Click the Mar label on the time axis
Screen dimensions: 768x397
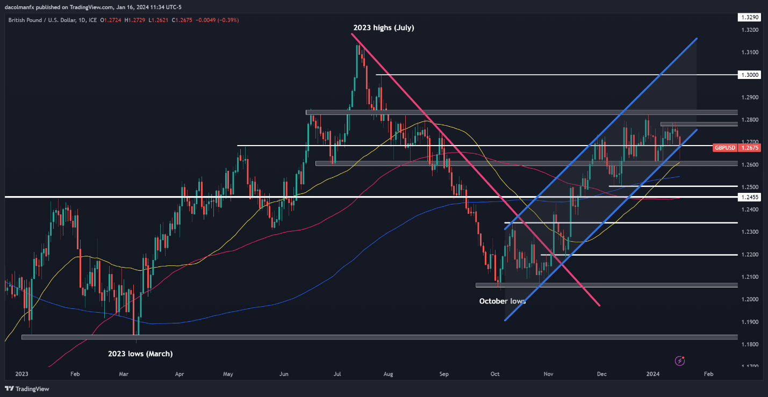click(x=124, y=373)
